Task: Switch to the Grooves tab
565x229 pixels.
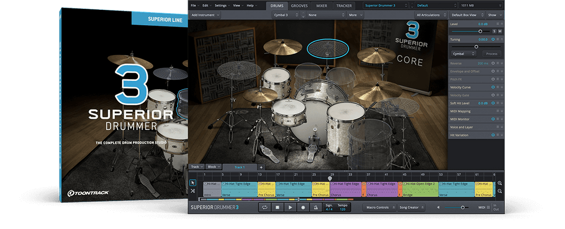Action: click(299, 6)
